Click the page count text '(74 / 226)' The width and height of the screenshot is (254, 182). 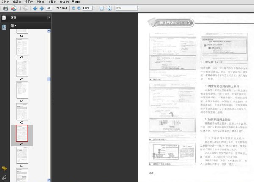coord(61,8)
